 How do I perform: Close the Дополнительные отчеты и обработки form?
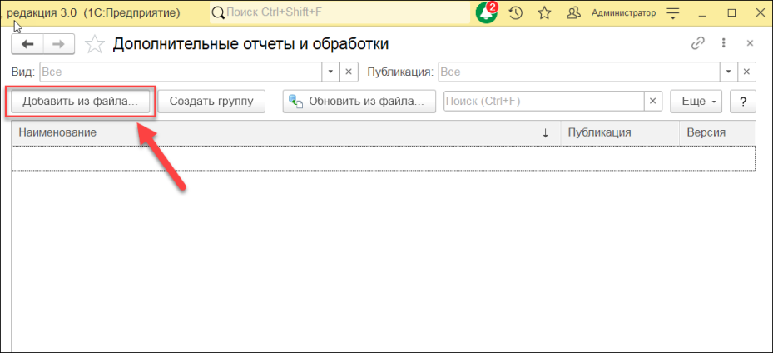click(750, 43)
